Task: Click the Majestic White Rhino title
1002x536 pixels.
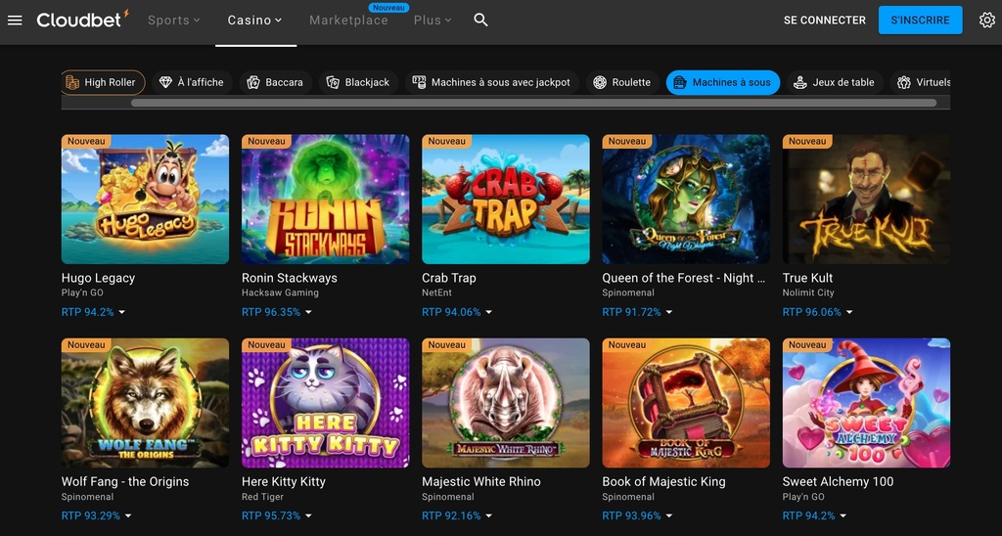Action: (481, 481)
